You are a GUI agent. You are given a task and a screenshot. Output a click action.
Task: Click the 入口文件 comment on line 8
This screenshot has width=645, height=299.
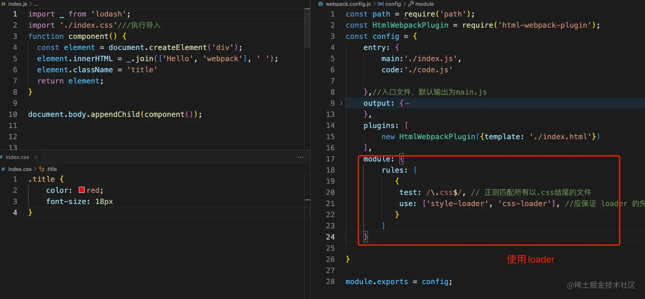[x=430, y=92]
